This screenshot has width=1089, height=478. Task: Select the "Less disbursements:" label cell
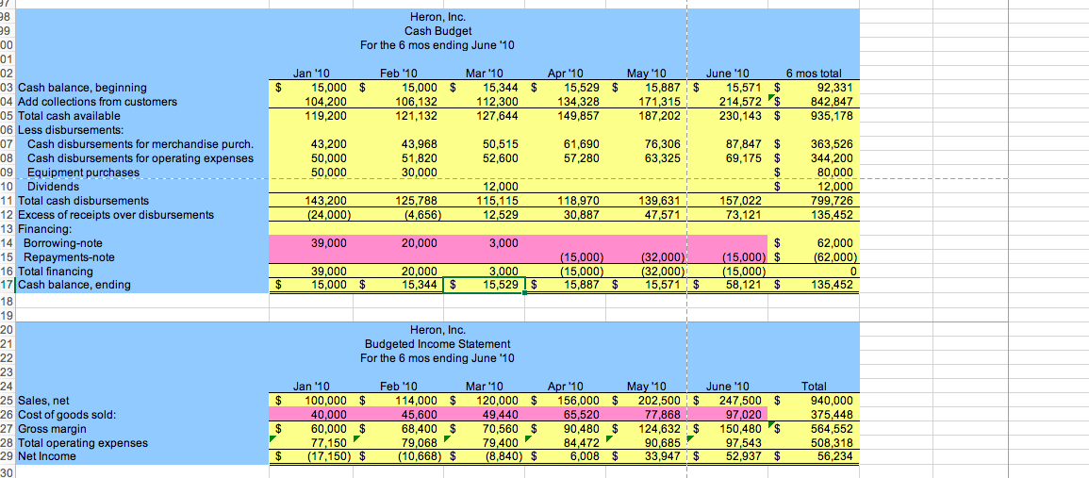(x=69, y=130)
